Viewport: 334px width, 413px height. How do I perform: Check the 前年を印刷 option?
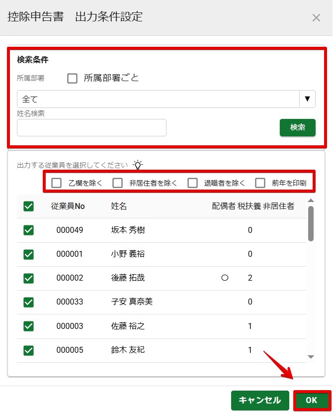point(260,183)
